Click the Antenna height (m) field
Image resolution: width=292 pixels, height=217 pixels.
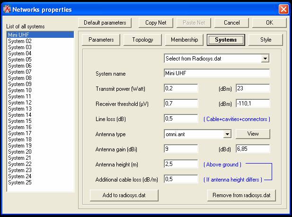click(x=180, y=164)
